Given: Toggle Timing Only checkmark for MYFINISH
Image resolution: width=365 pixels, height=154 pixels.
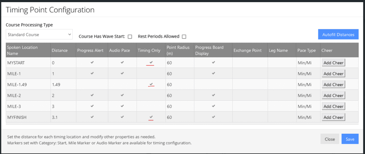Looking at the screenshot, I should coord(151,117).
